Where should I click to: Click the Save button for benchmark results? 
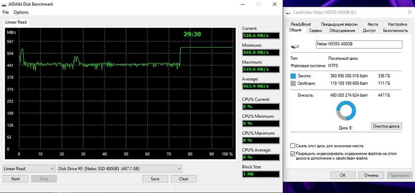tap(155, 179)
